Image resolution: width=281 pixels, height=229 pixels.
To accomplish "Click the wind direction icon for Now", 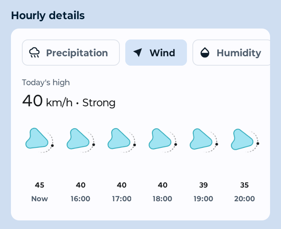I will [x=37, y=139].
